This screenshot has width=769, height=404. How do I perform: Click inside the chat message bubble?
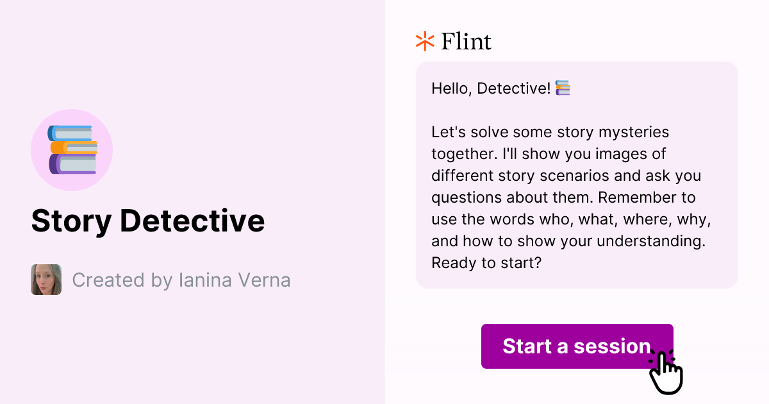click(x=577, y=175)
